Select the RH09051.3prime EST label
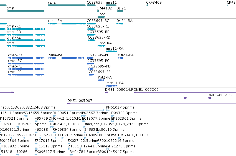This screenshot has width=236, height=156. pos(67,113)
